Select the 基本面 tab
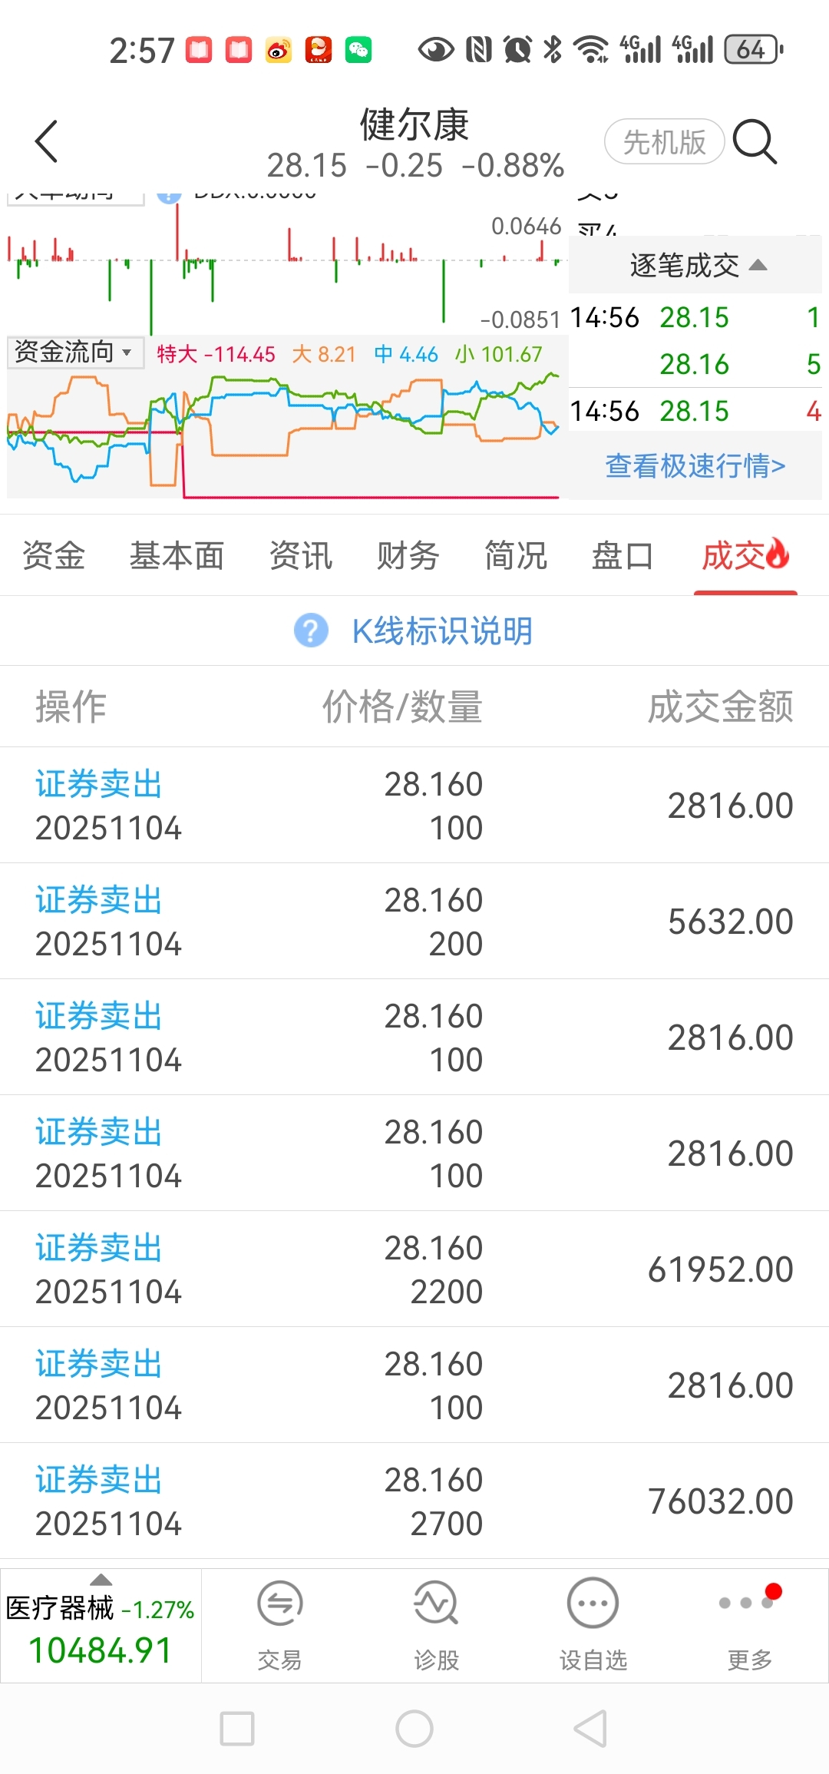Image resolution: width=829 pixels, height=1774 pixels. (x=177, y=555)
